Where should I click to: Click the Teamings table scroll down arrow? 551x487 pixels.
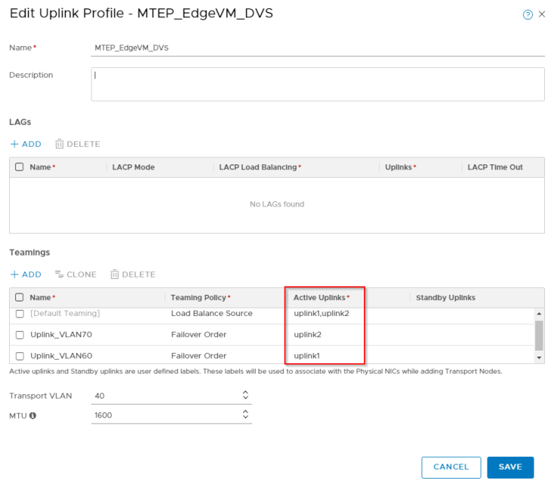coord(539,357)
